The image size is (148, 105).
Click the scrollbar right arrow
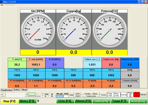point(26,94)
